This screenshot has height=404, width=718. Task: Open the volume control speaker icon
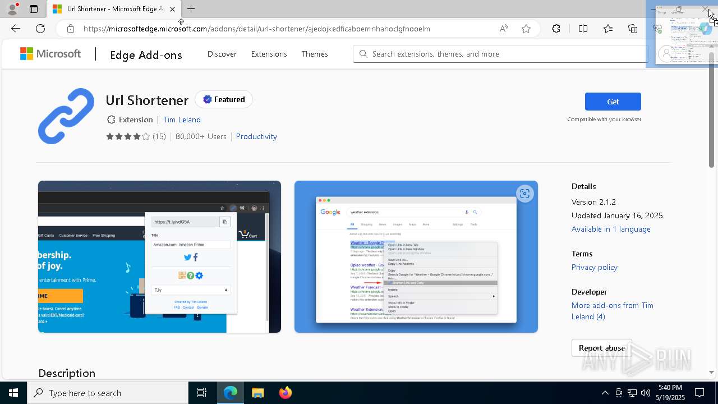click(x=646, y=393)
